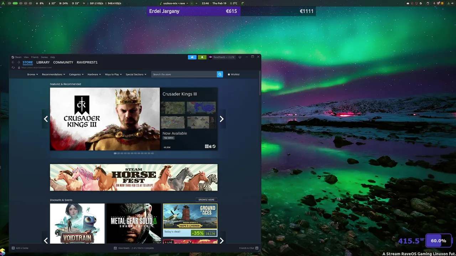Open the Help menu

click(52, 57)
